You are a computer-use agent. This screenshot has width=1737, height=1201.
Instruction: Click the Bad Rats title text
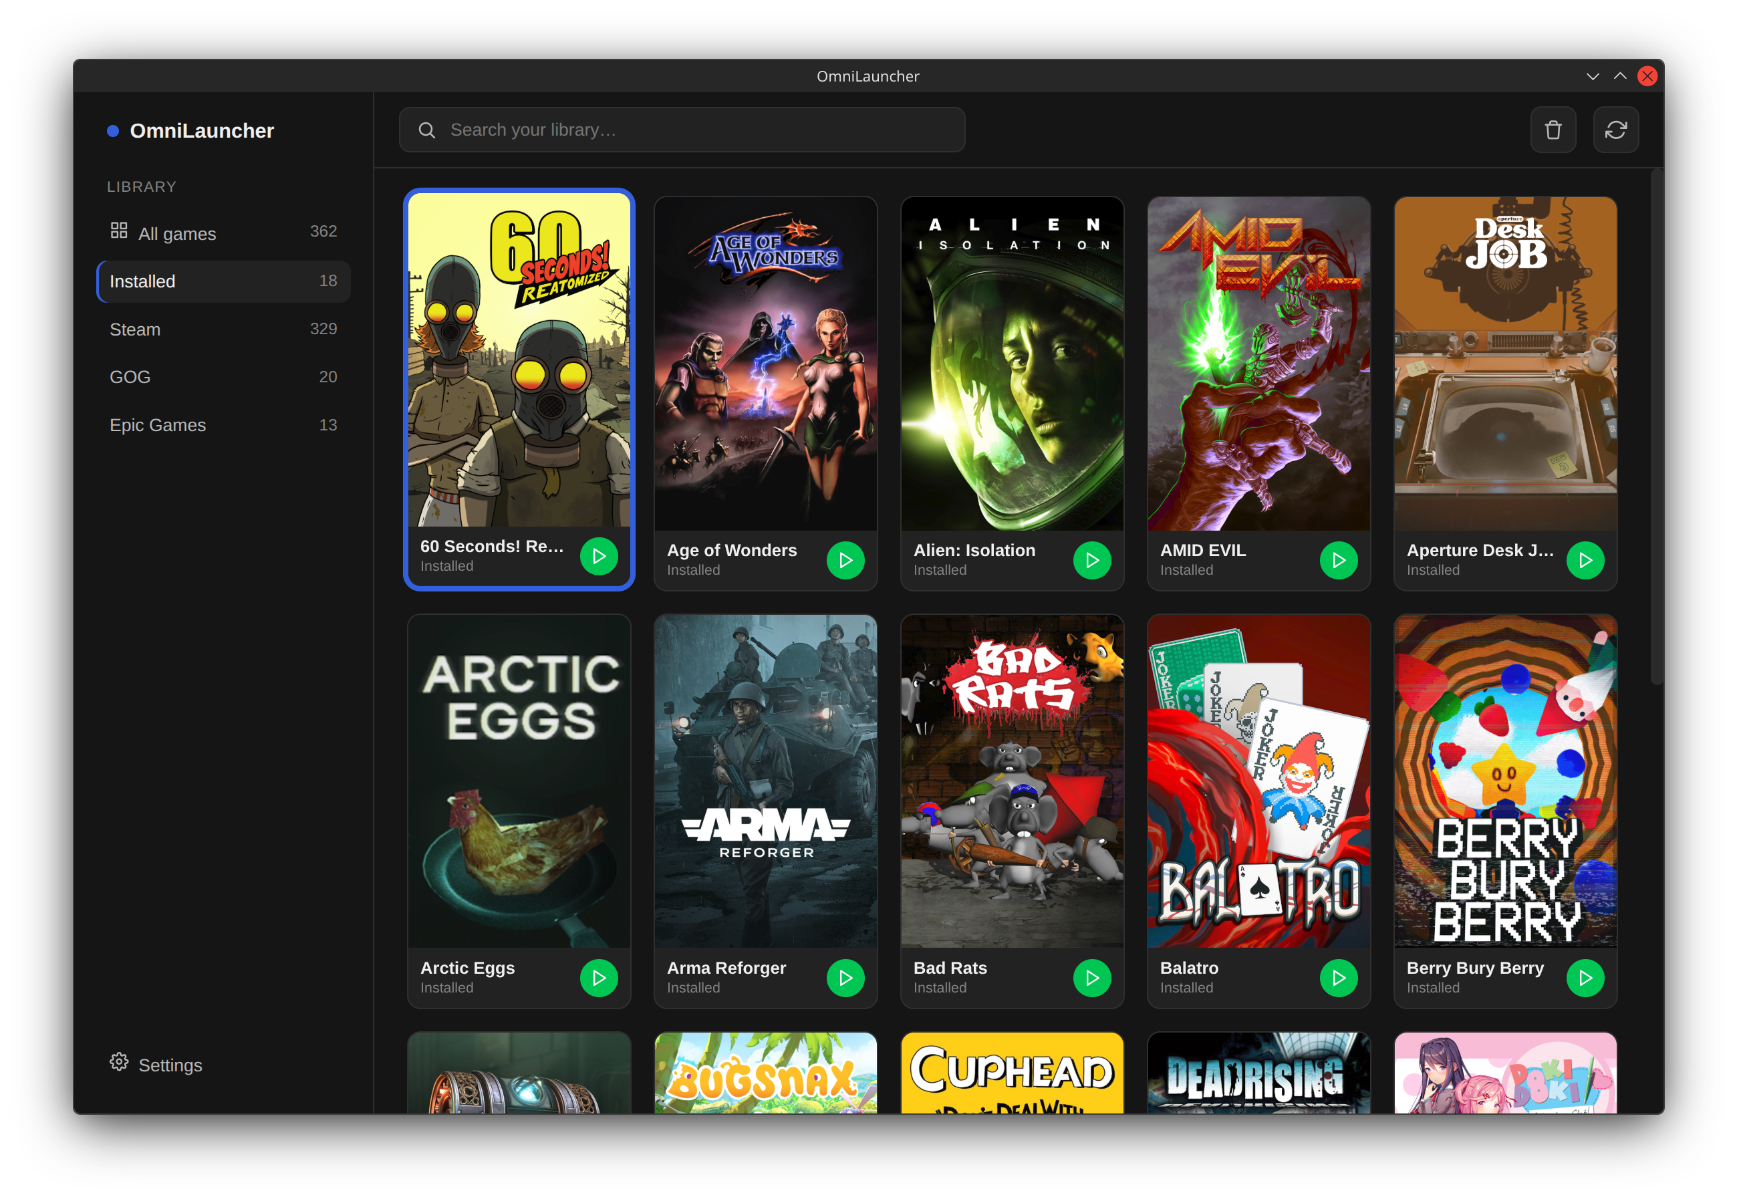(950, 968)
